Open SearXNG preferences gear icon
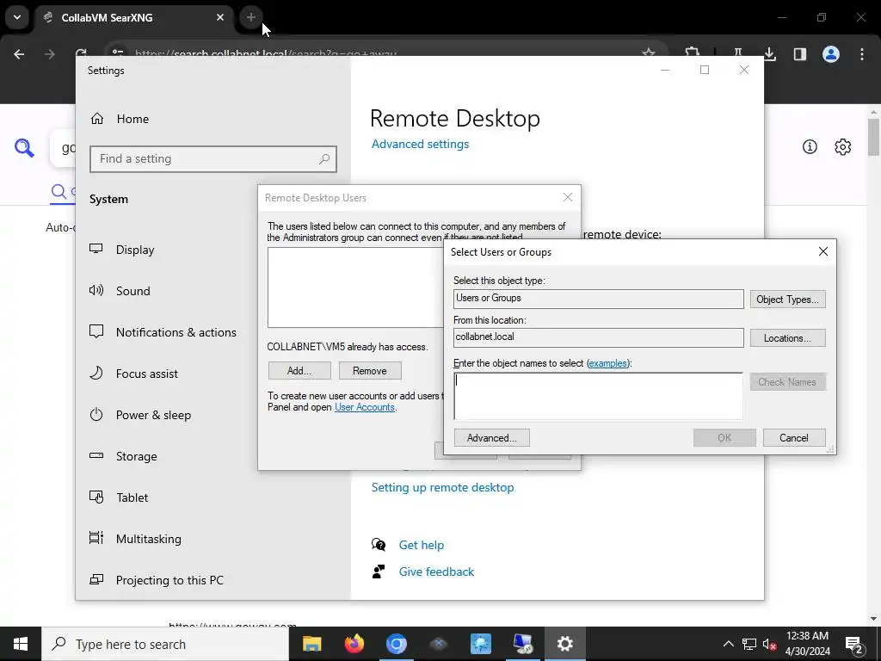Viewport: 881px width, 661px height. [x=843, y=146]
